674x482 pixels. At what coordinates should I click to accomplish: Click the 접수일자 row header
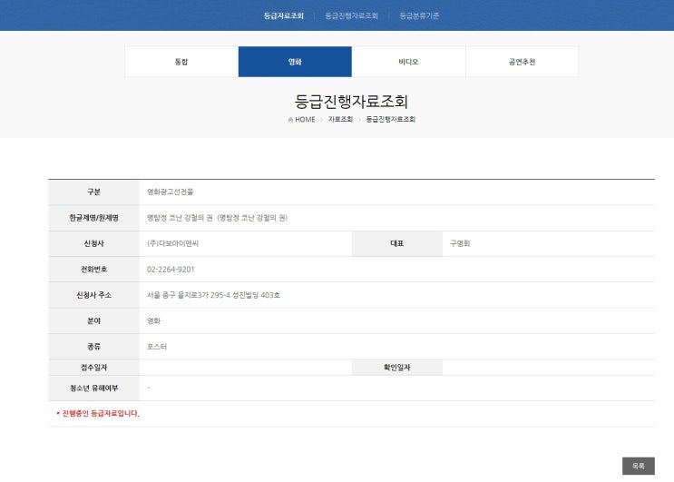pos(93,368)
